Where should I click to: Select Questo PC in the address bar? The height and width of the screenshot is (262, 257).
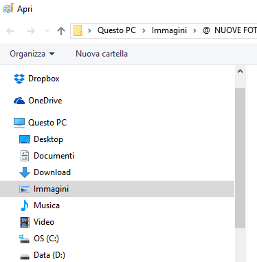[117, 30]
